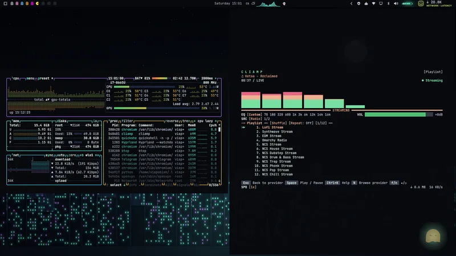Open the btop menu button

coord(30,79)
